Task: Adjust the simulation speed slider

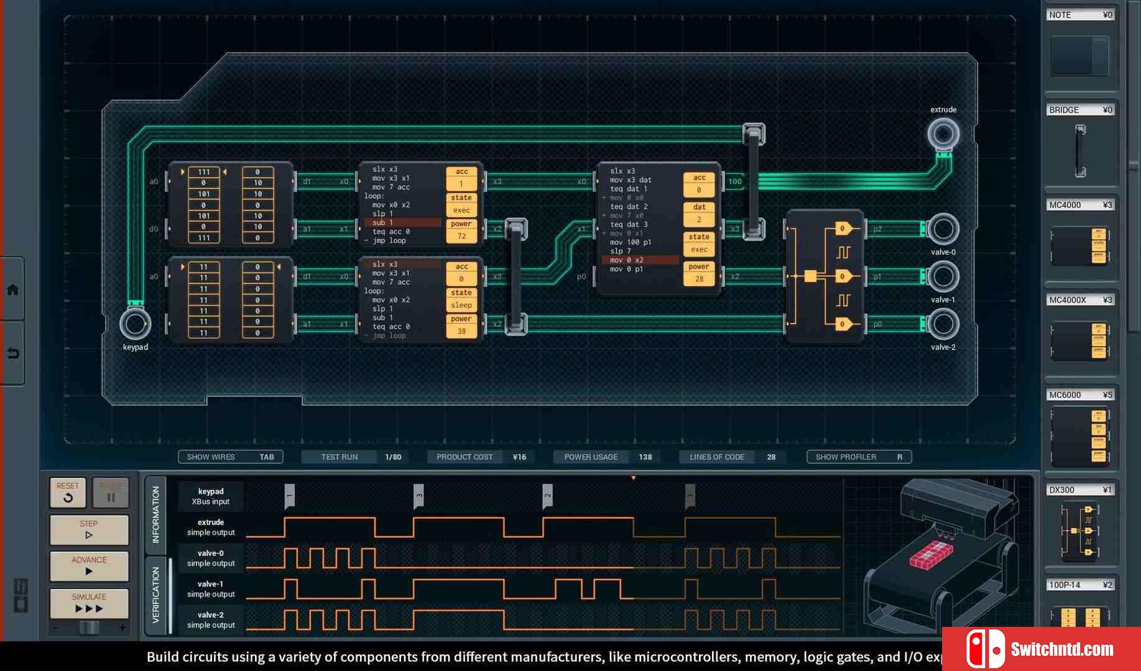Action: (x=89, y=628)
